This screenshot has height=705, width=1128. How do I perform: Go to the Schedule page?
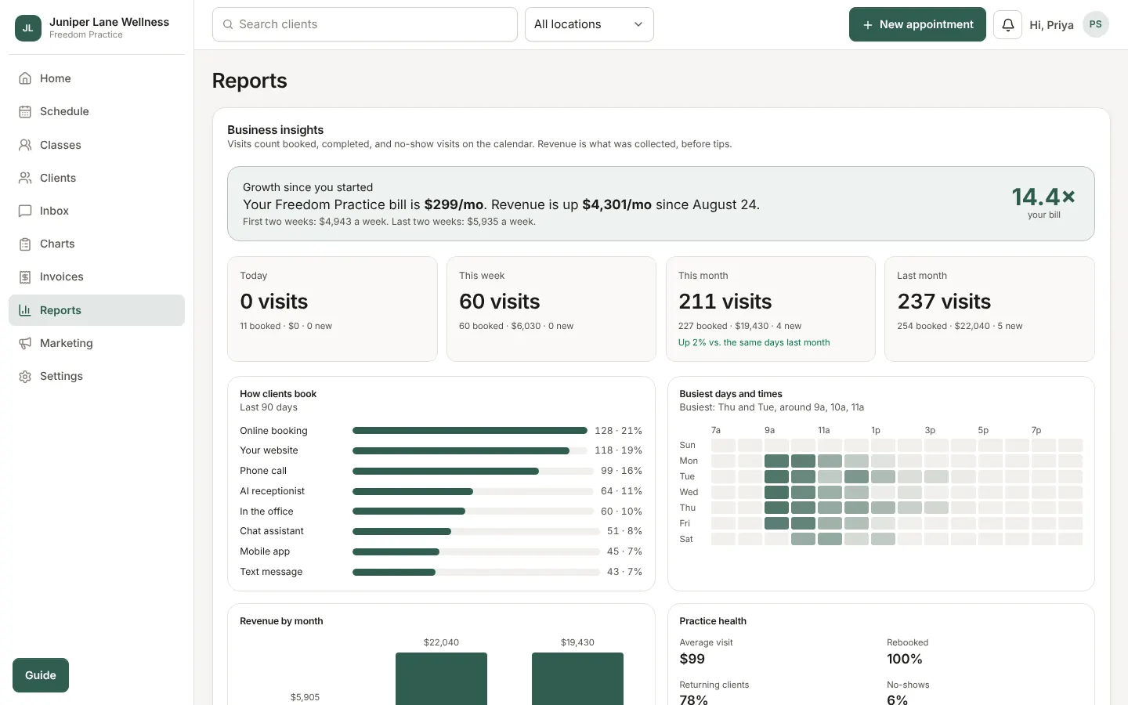coord(96,111)
